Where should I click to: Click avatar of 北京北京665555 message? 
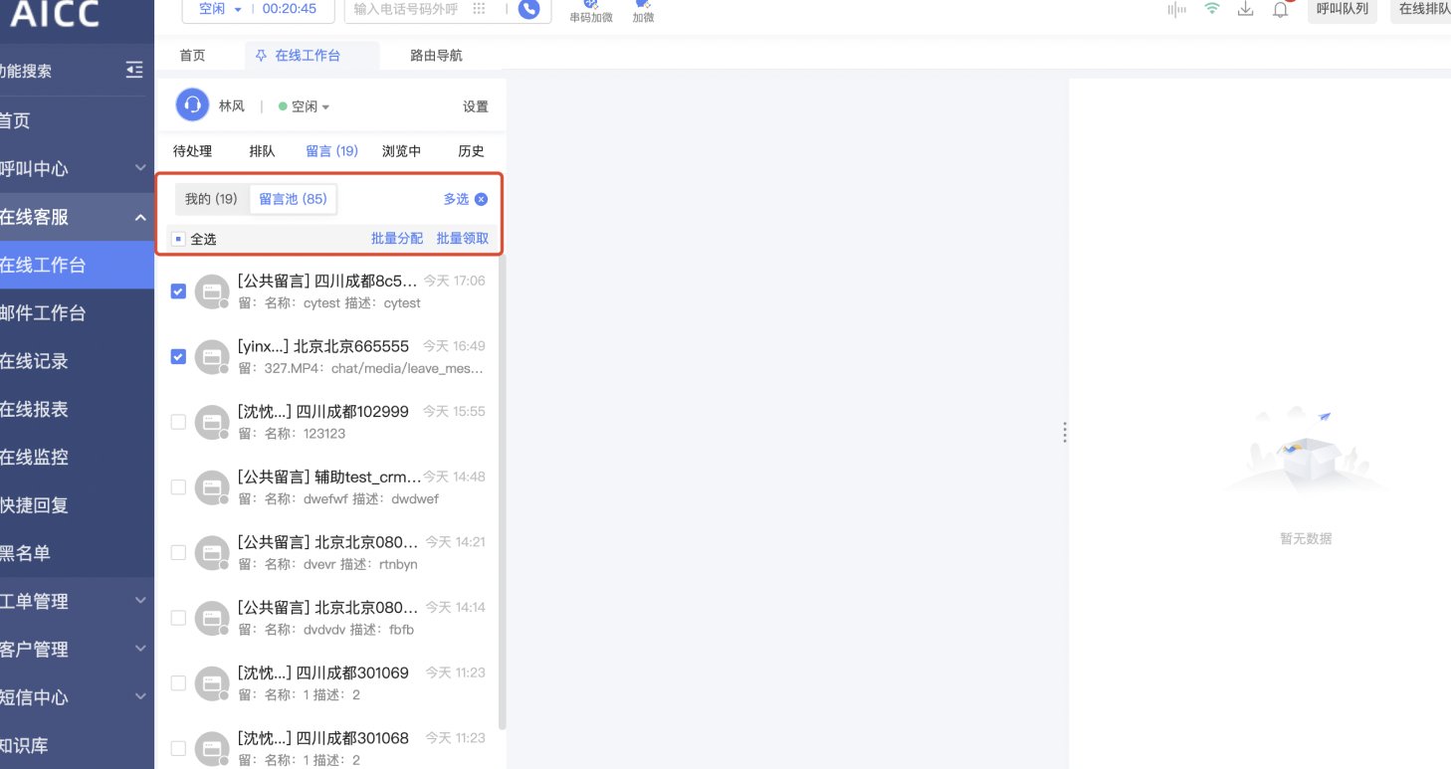tap(211, 357)
